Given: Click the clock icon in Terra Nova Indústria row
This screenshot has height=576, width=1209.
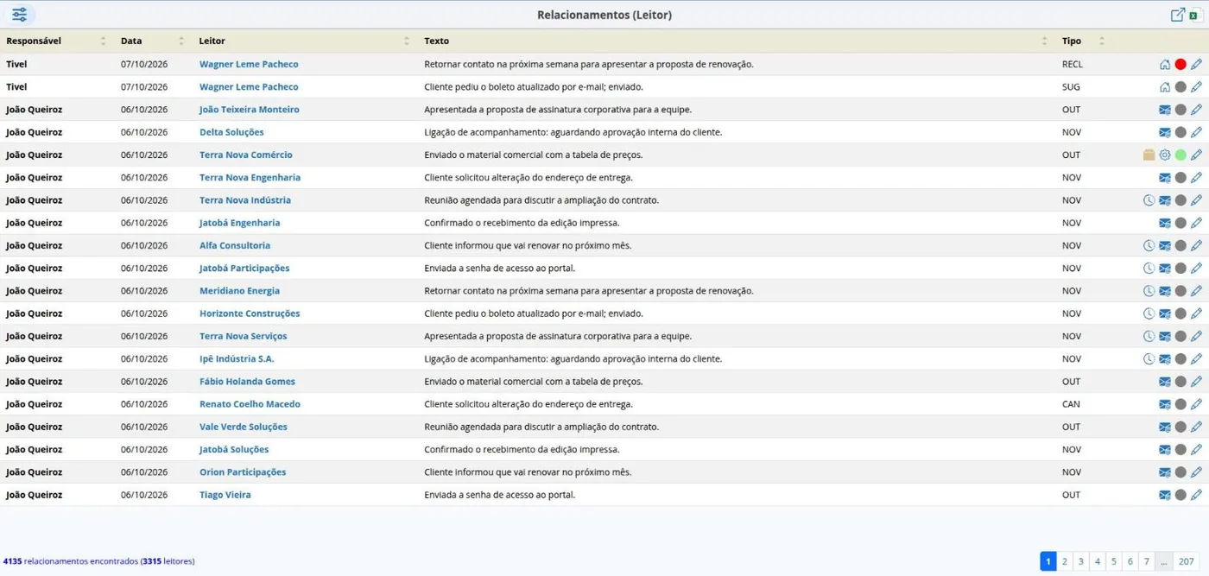Looking at the screenshot, I should 1149,200.
